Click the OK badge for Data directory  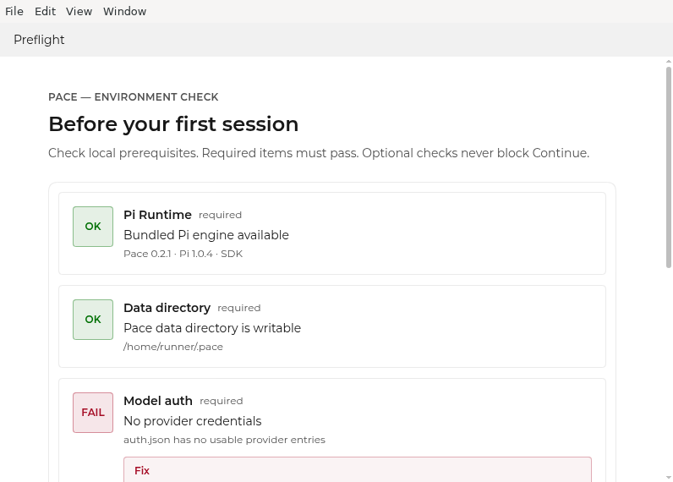[x=93, y=320]
